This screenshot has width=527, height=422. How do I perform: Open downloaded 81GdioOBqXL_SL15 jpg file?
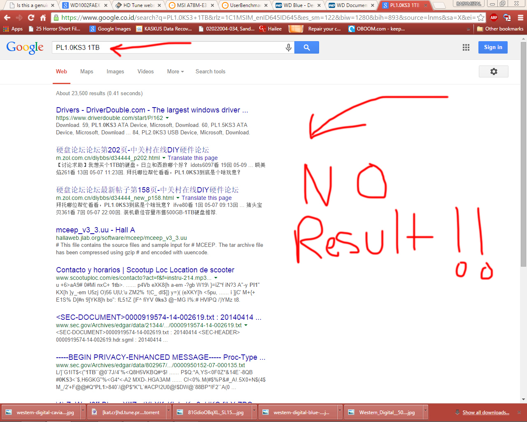point(212,412)
